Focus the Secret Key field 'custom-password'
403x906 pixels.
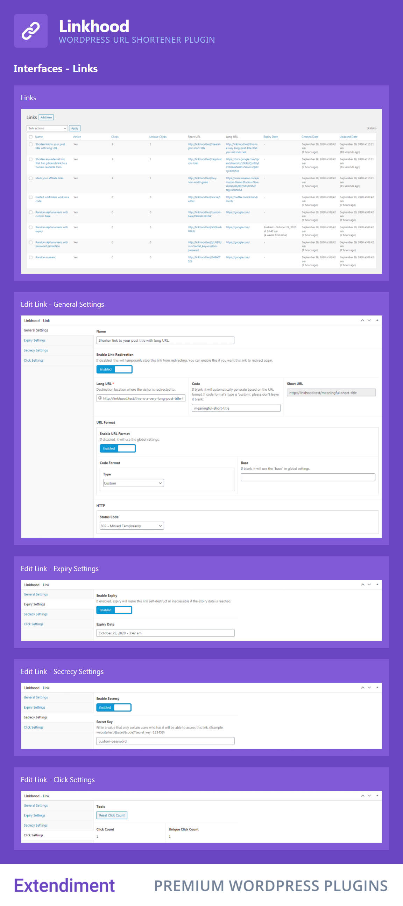165,741
